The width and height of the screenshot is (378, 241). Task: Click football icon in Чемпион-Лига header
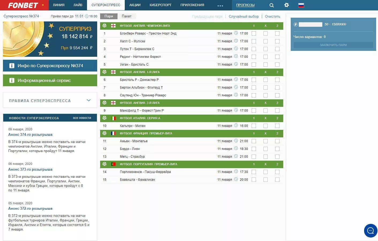[104, 26]
